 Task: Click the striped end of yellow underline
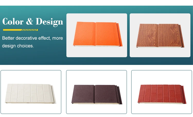pyautogui.click(x=30, y=30)
